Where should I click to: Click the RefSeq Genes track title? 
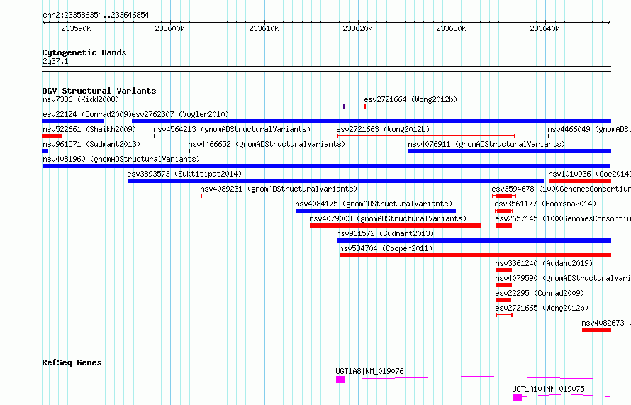coord(72,362)
